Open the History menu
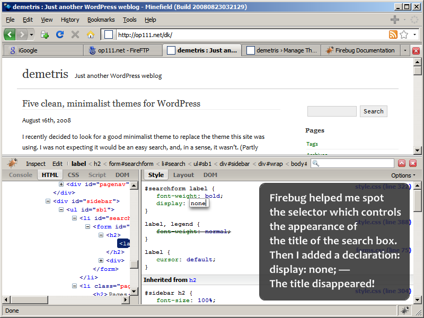The height and width of the screenshot is (318, 424). click(70, 20)
